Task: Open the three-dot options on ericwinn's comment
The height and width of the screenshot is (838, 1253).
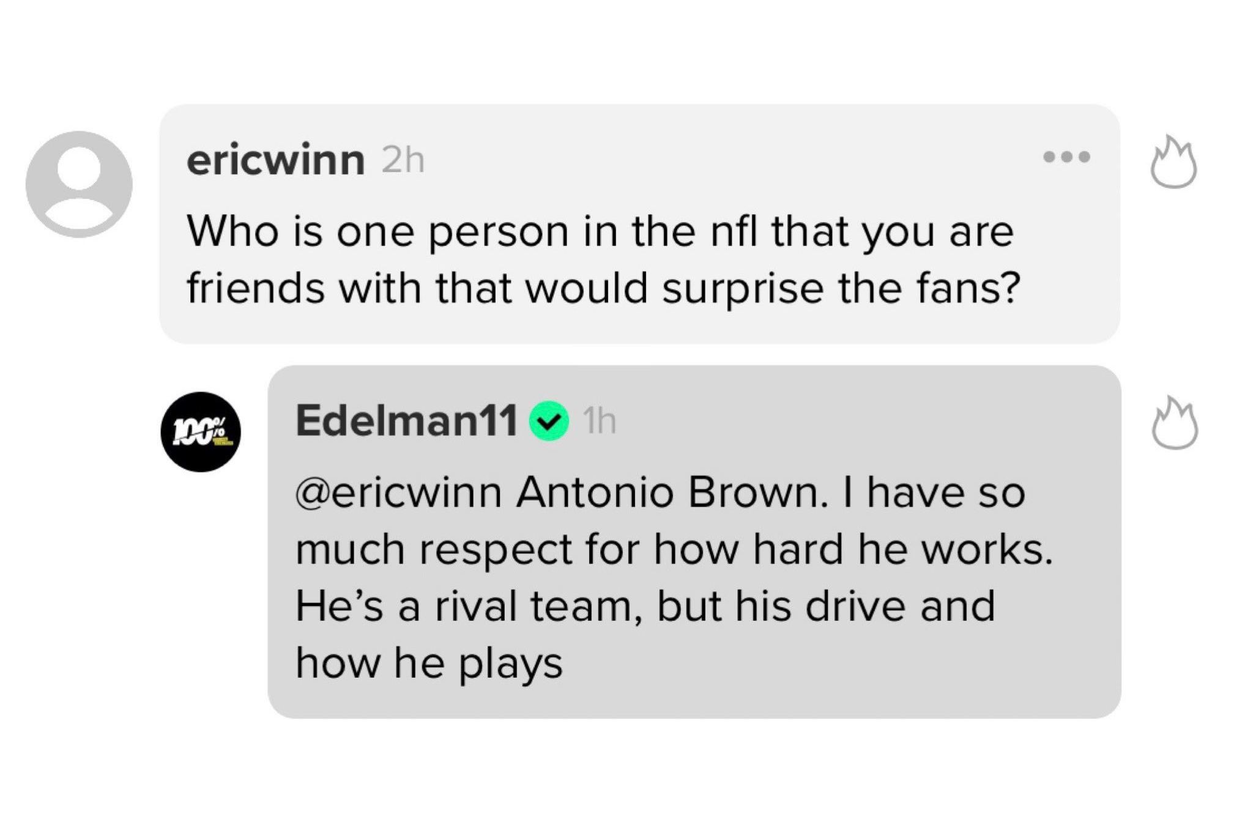Action: point(1066,157)
